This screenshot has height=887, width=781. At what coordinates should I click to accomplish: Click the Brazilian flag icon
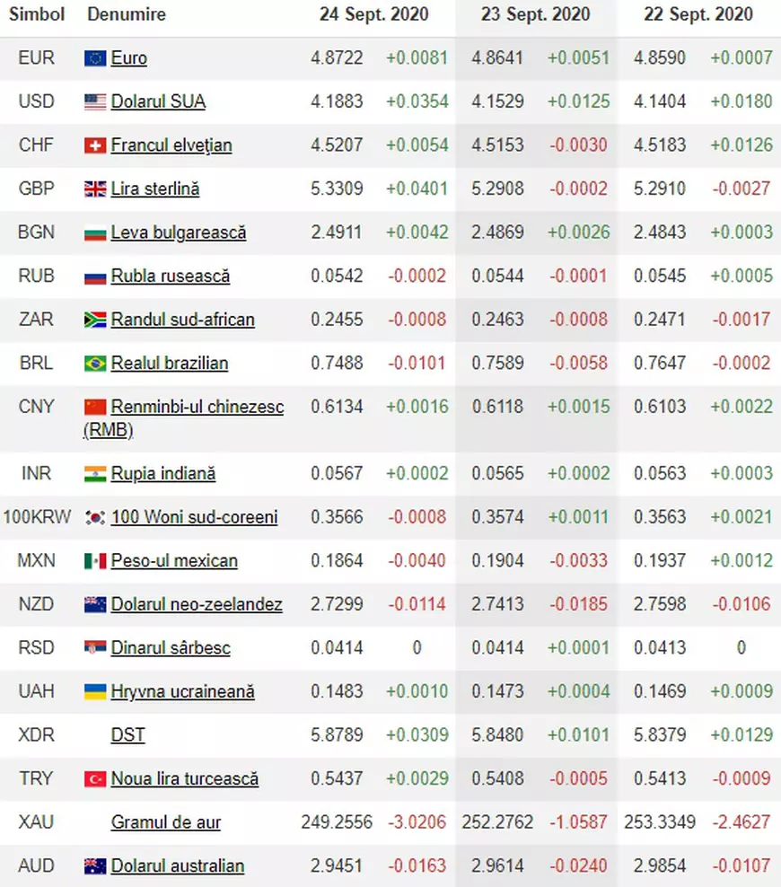[x=95, y=364]
